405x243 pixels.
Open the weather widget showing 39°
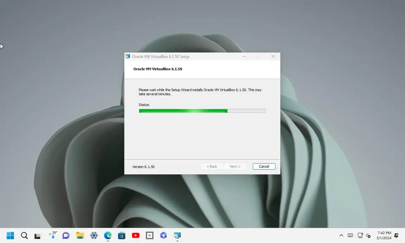click(52, 235)
